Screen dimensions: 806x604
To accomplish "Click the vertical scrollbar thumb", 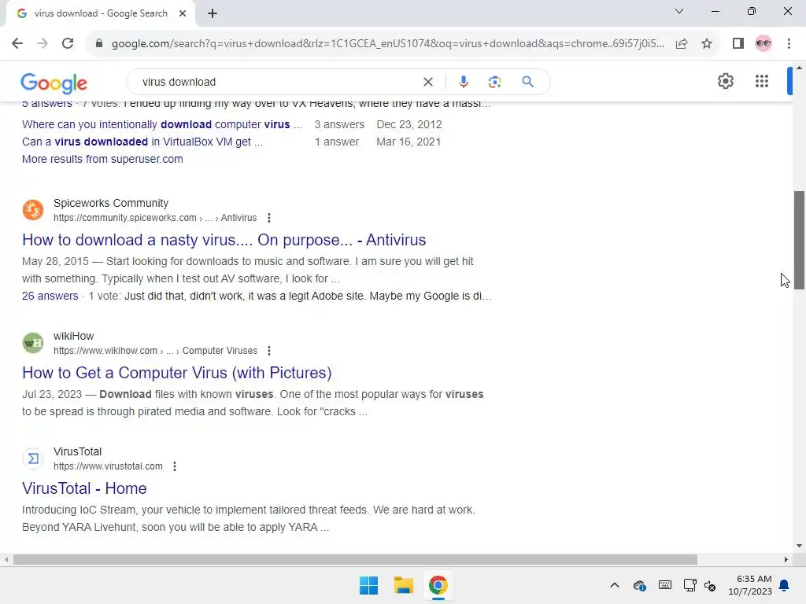I will pos(800,241).
